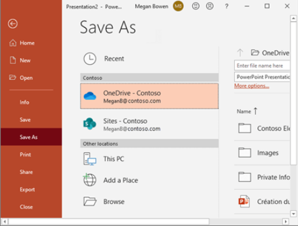The height and width of the screenshot is (226, 298).
Task: Click the smiley face feedback icon
Action: point(195,6)
